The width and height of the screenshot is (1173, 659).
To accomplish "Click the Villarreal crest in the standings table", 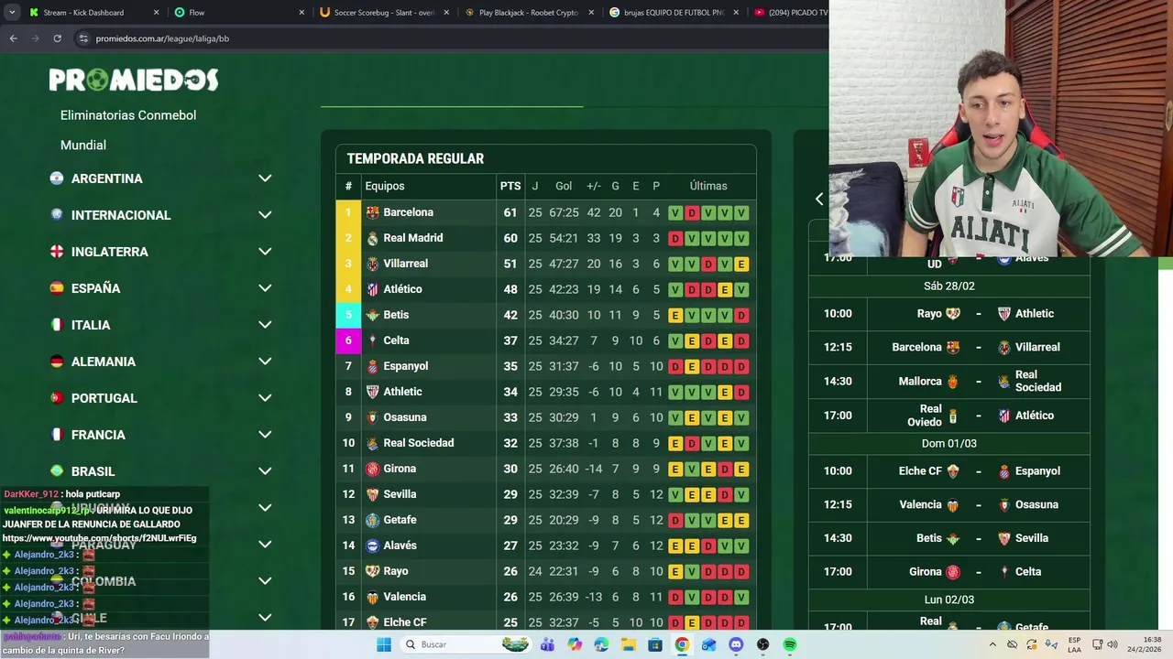I will pyautogui.click(x=372, y=264).
